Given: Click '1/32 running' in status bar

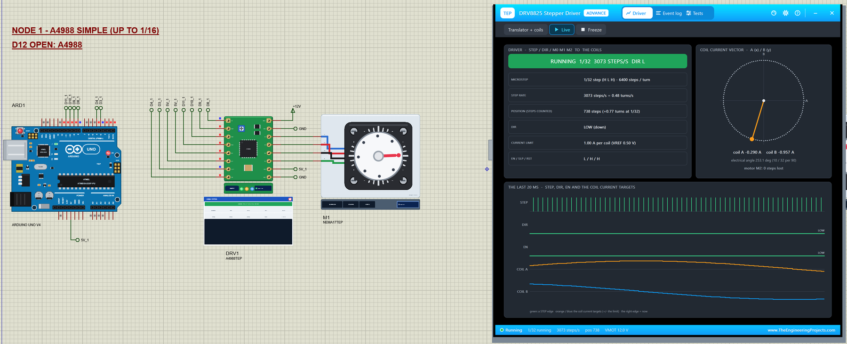Looking at the screenshot, I should pos(539,330).
